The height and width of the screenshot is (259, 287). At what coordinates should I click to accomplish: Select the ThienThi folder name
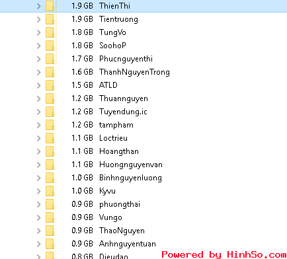coord(114,6)
